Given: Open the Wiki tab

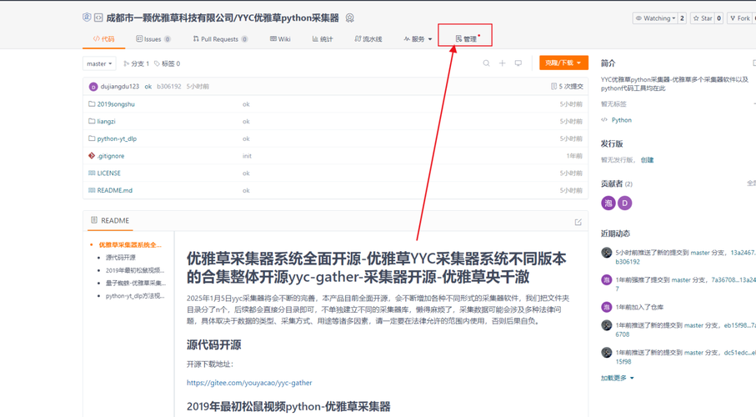Looking at the screenshot, I should click(280, 38).
